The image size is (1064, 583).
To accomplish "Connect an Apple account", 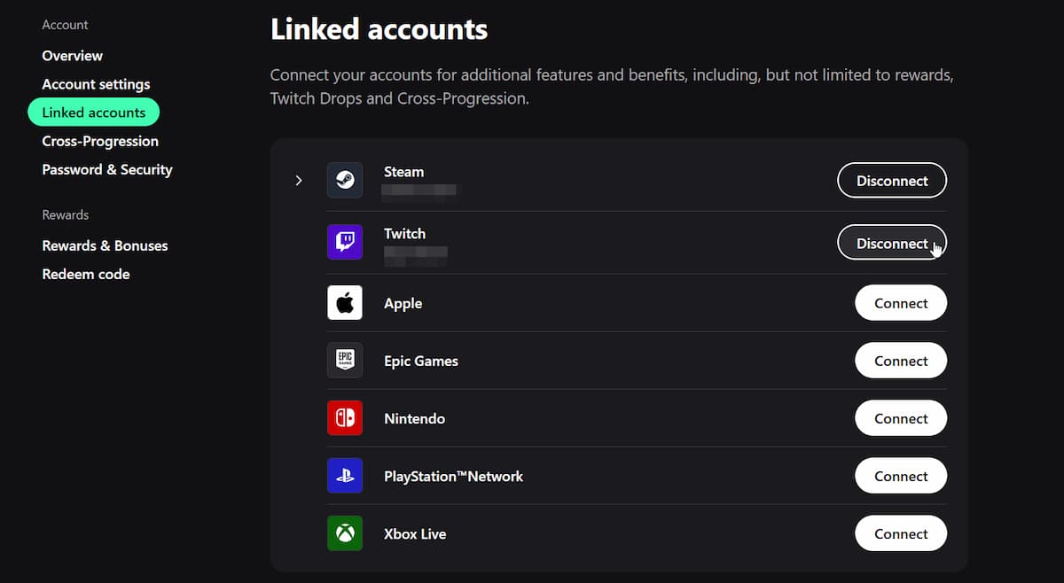I will tap(901, 303).
